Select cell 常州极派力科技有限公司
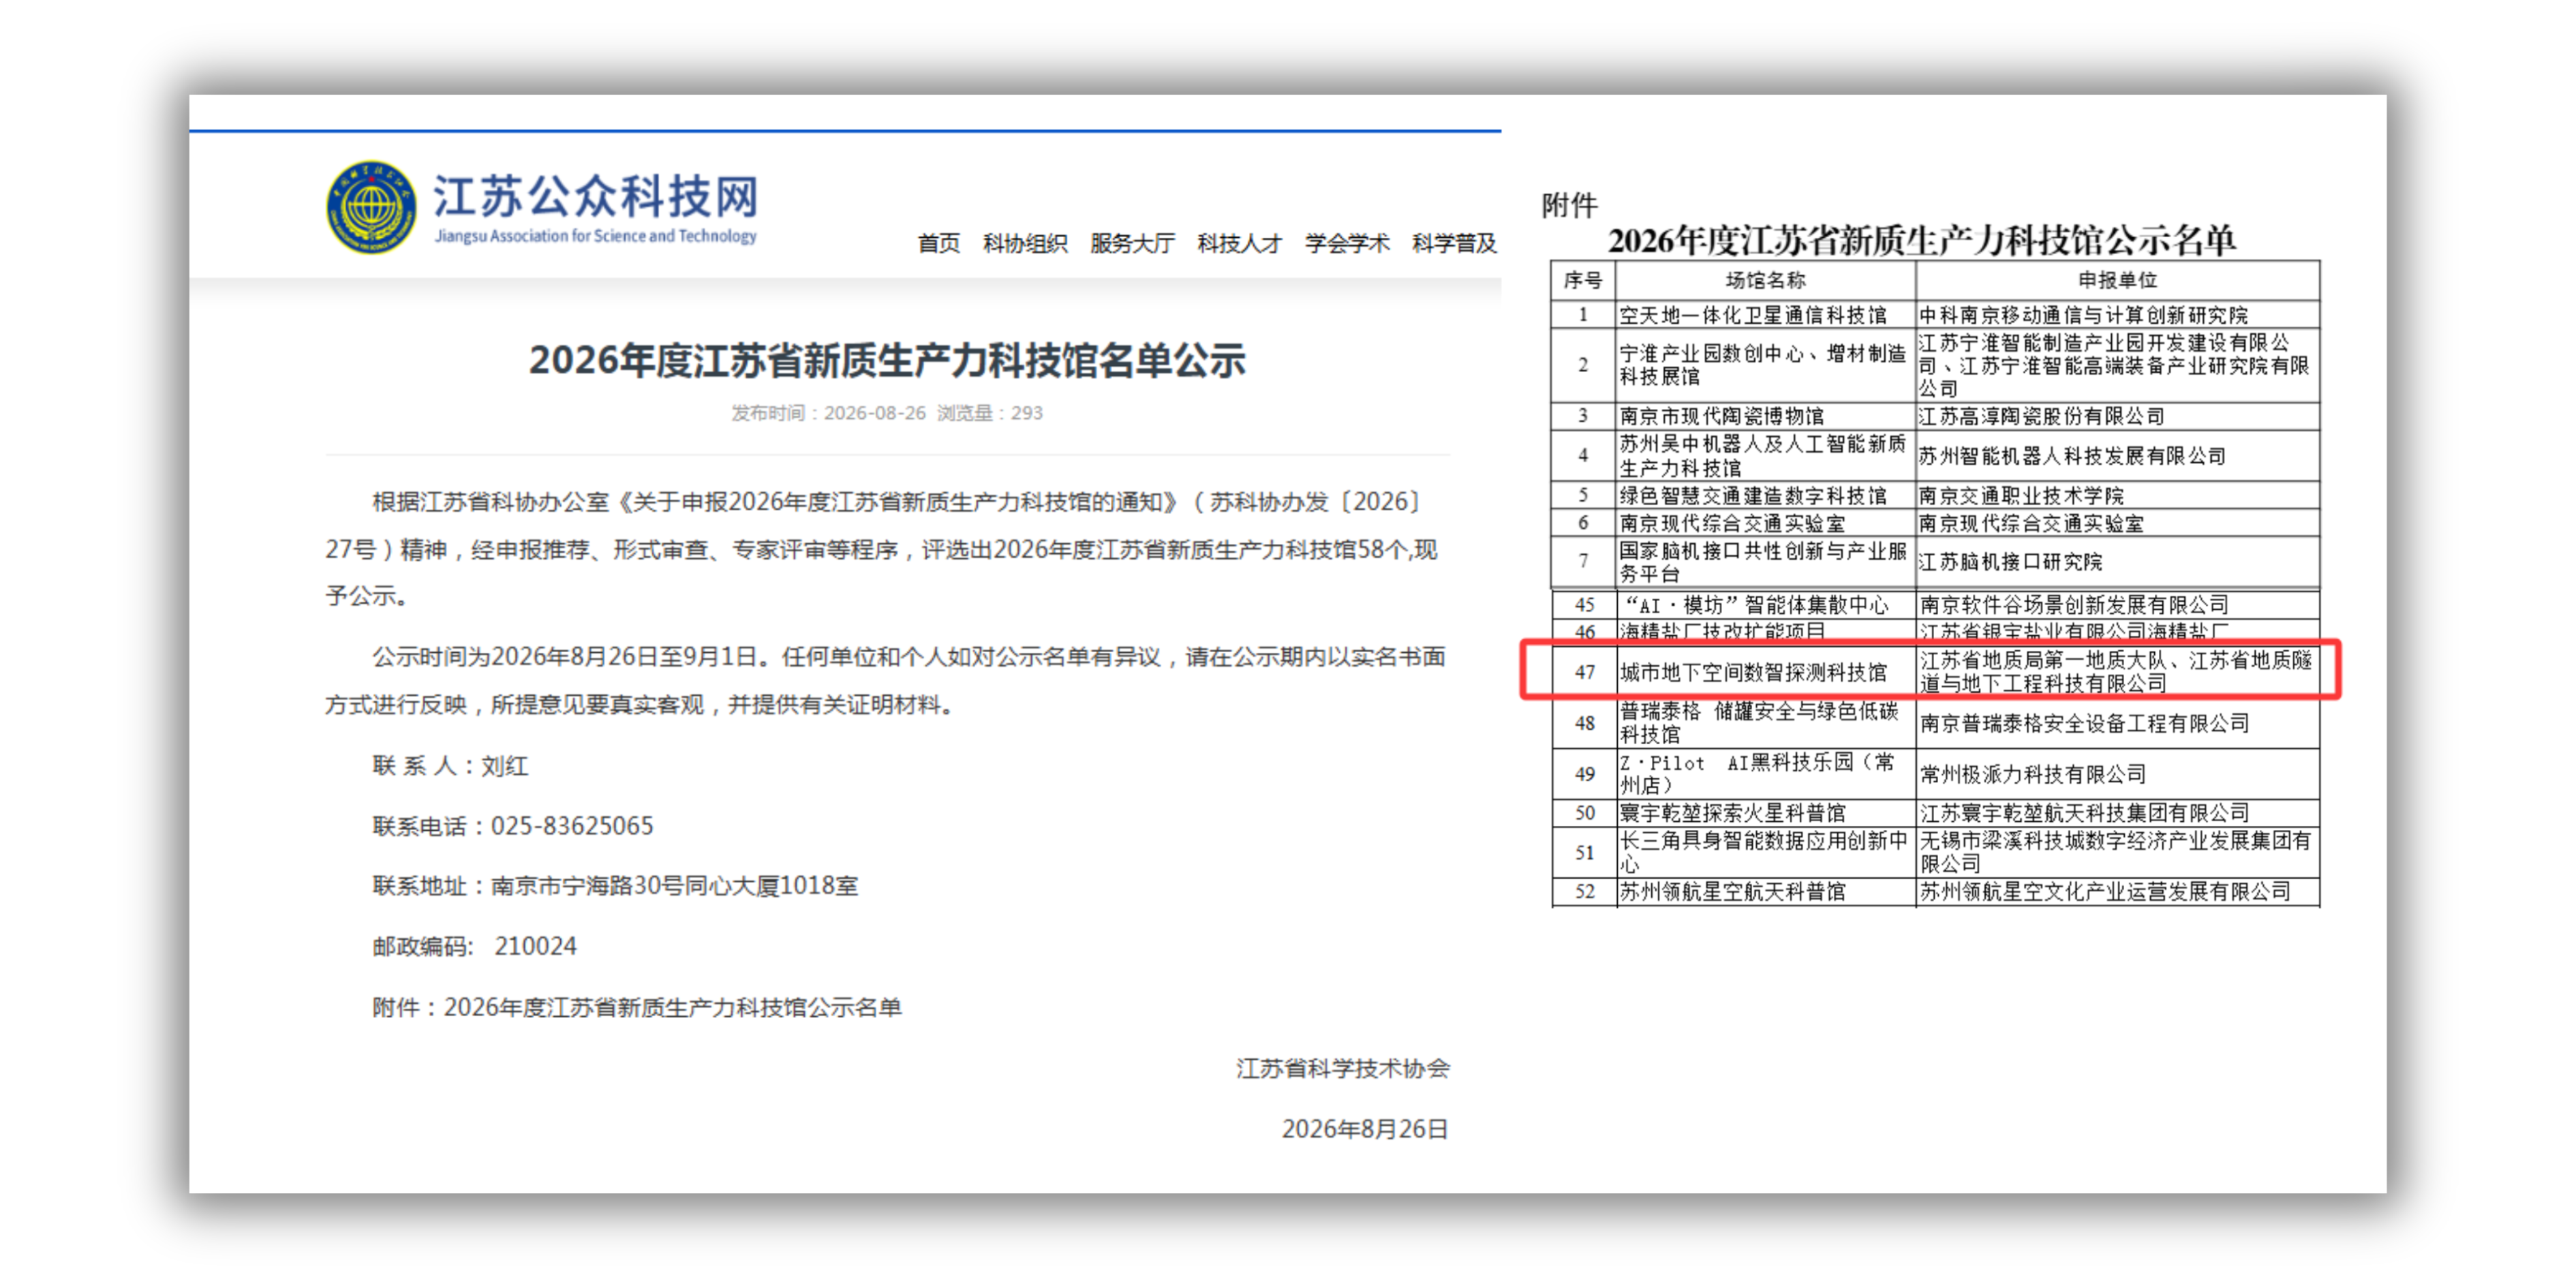Image resolution: width=2576 pixels, height=1288 pixels. (2117, 774)
